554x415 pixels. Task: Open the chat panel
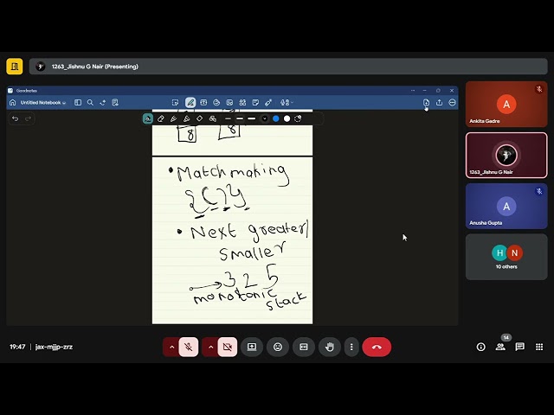519,347
